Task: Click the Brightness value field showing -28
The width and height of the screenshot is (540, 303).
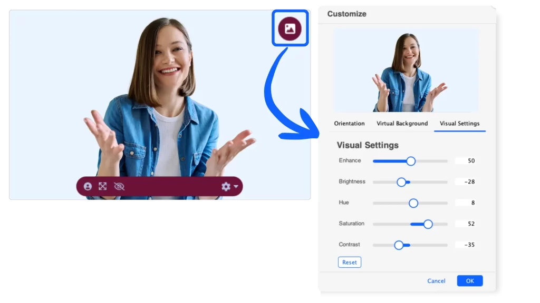Action: [466, 182]
